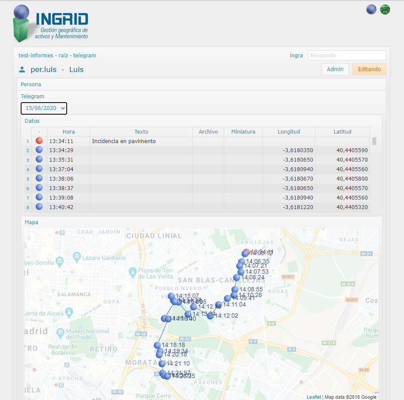Sort by the Longitud column header
Screen dimensions: 404x400
pos(289,131)
